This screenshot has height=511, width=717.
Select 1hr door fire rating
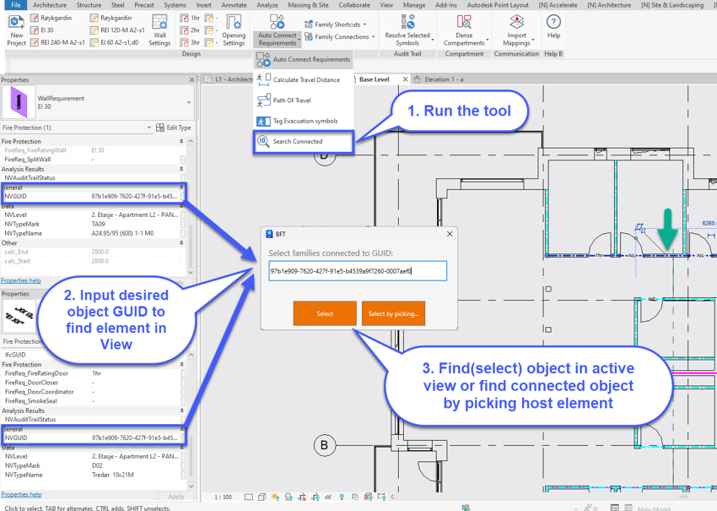pos(190,18)
